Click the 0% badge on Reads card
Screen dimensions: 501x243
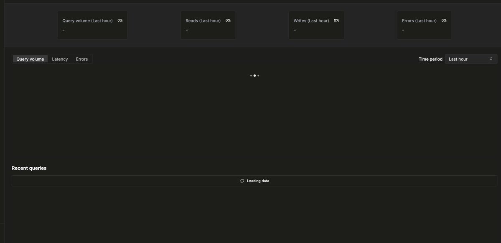point(228,20)
